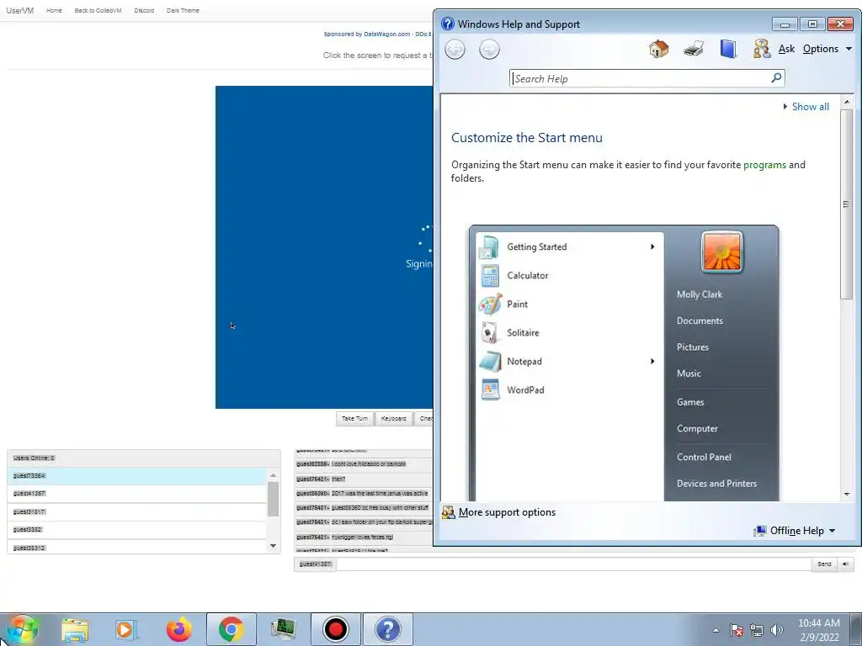
Task: Click the taskbar clock showing 10:44 AM
Action: (x=818, y=630)
